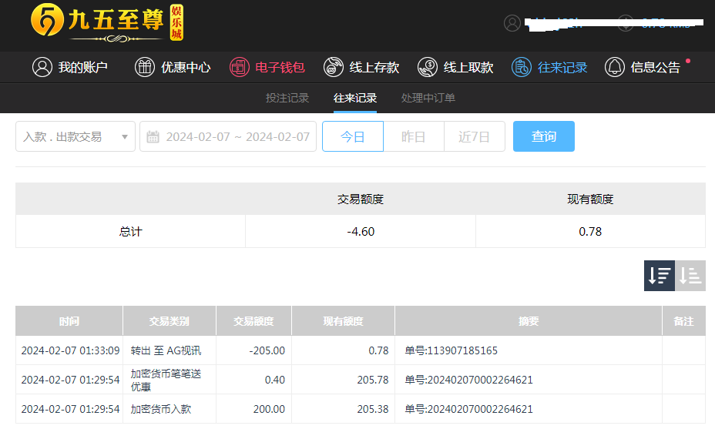Click 单号:113907185165
Screen dimensions: 715x429
click(x=451, y=350)
